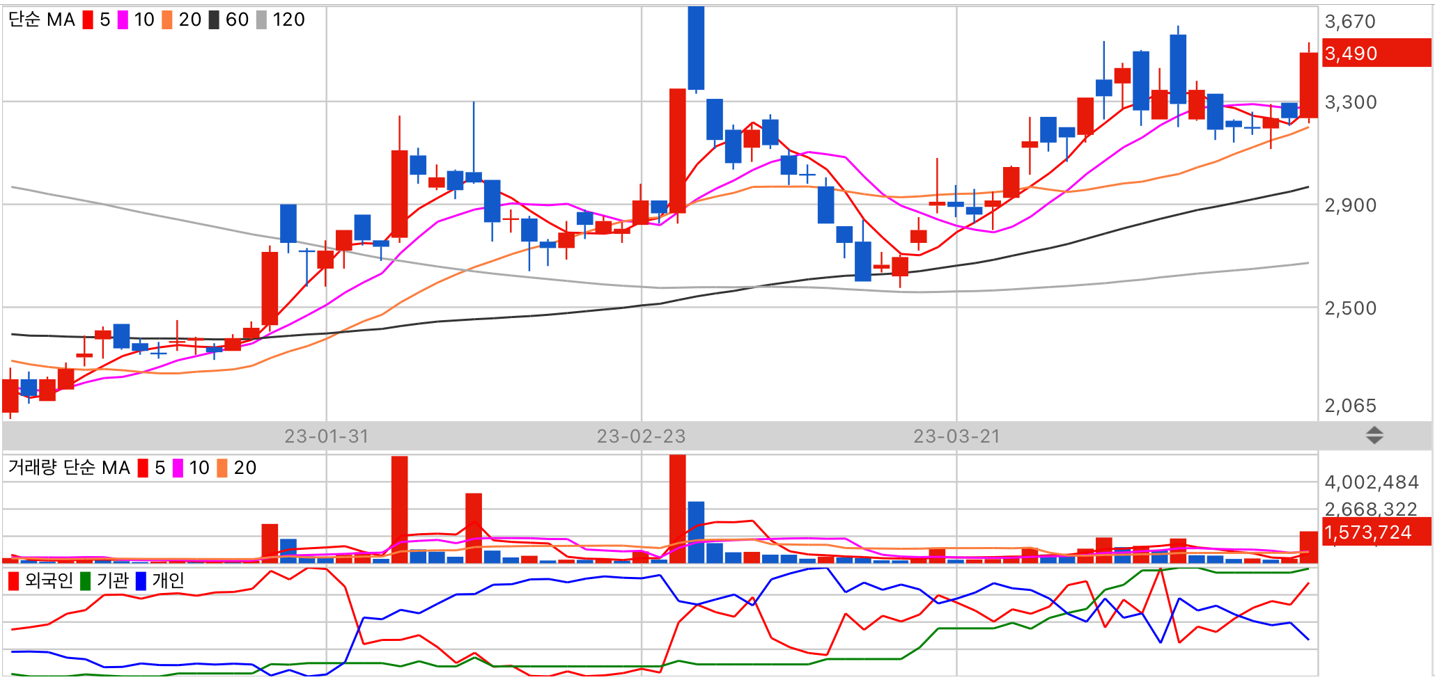Click the magenta 10-day MA swatch in price legend
This screenshot has height=689, width=1435.
(x=123, y=19)
